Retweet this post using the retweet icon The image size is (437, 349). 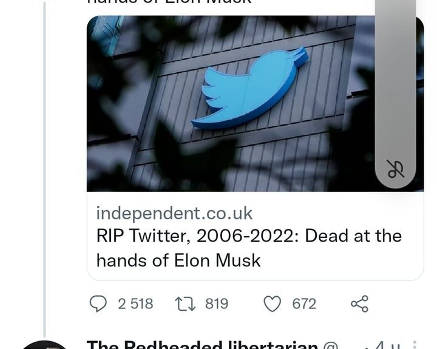click(x=184, y=303)
